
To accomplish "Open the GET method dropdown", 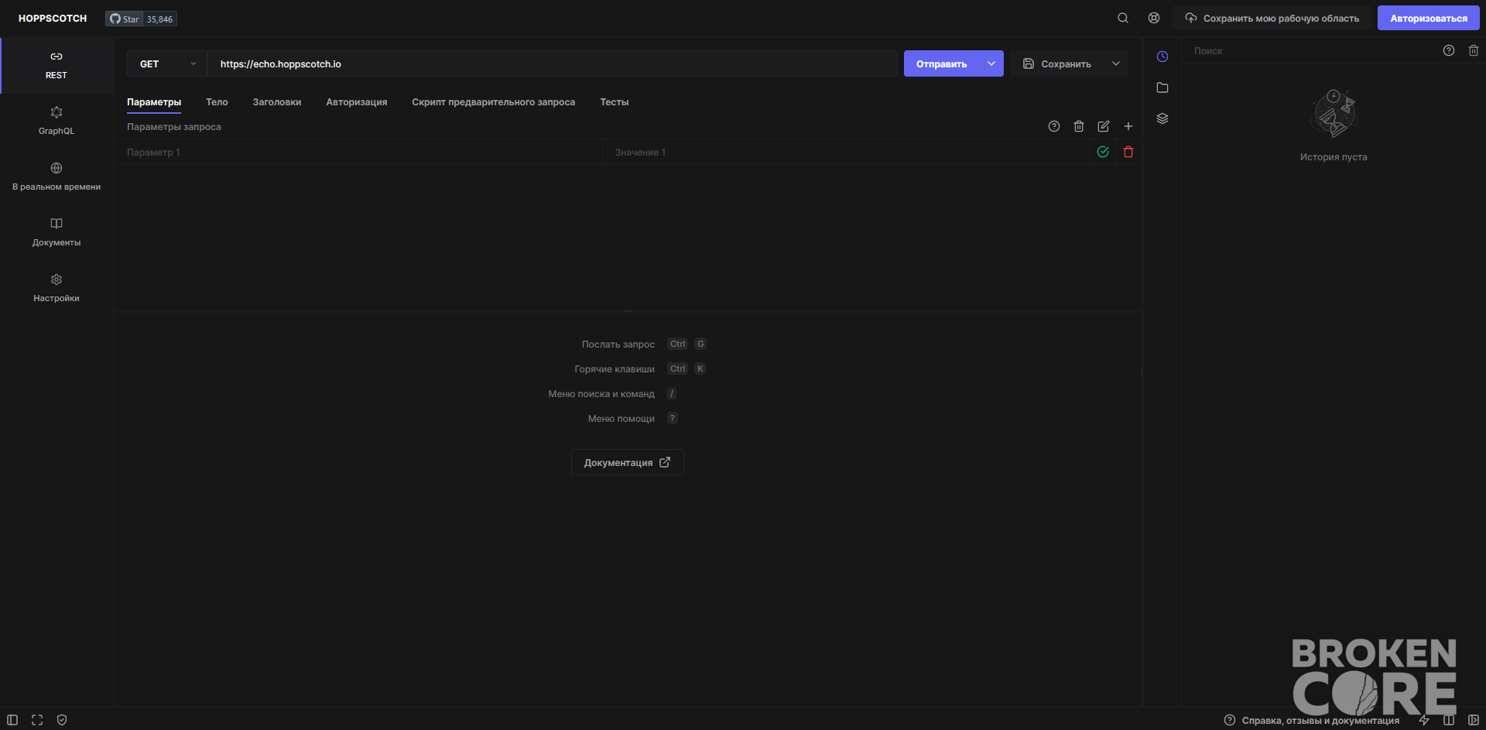I will pos(167,63).
